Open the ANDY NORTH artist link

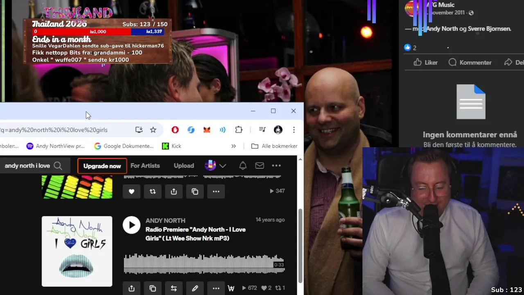click(165, 220)
